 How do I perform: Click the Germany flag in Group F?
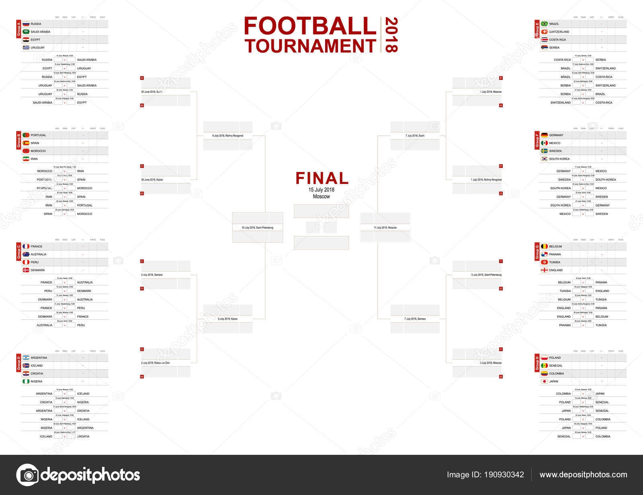545,135
